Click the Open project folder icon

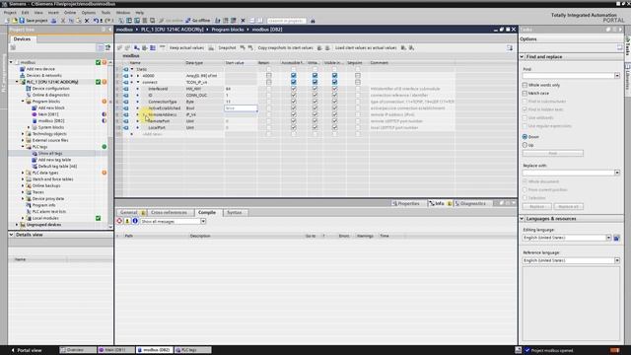[15, 21]
